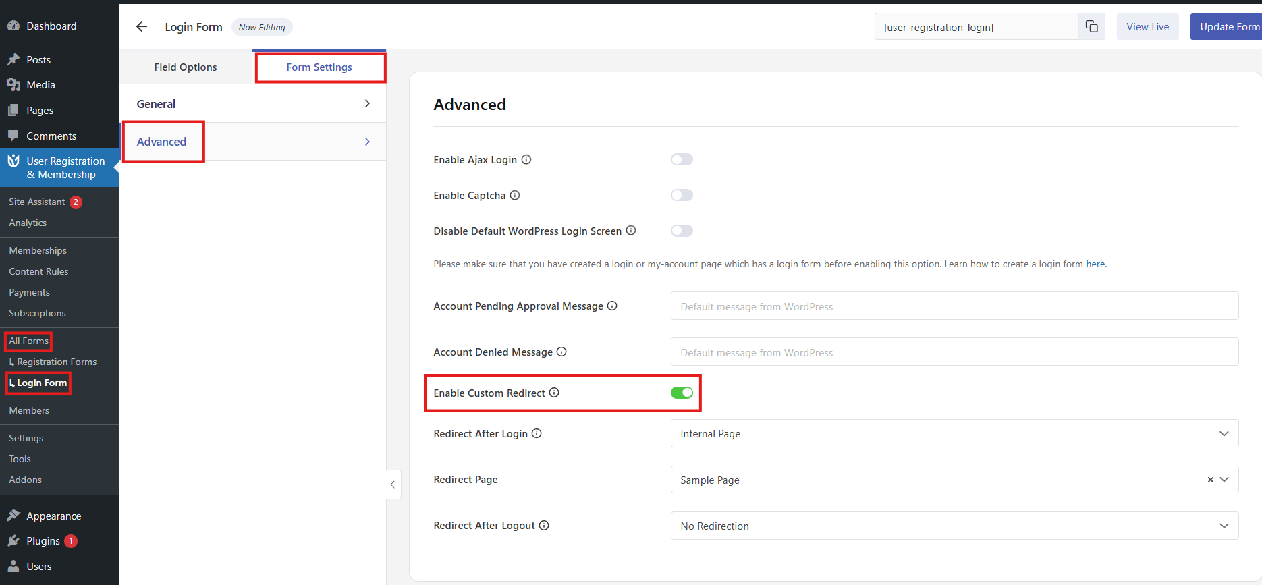The width and height of the screenshot is (1262, 585).
Task: Follow the 'here' login form link
Action: pos(1095,264)
